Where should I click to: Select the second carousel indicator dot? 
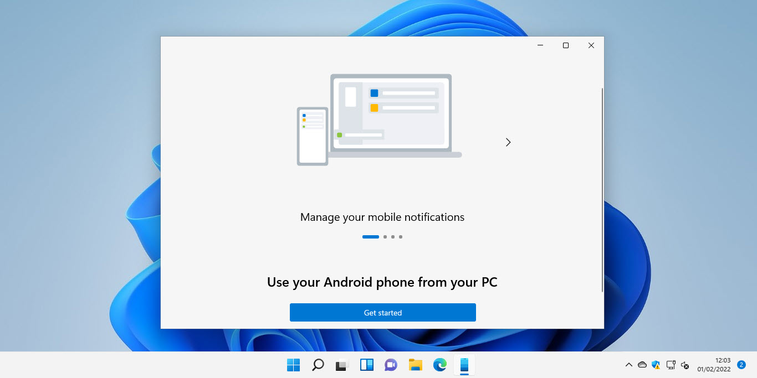[x=385, y=236]
